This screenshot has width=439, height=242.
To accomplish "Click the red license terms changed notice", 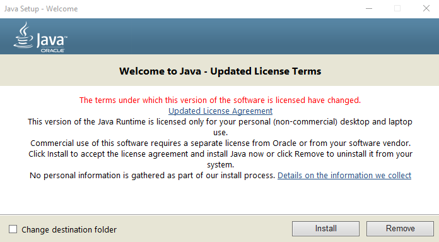I will click(220, 100).
